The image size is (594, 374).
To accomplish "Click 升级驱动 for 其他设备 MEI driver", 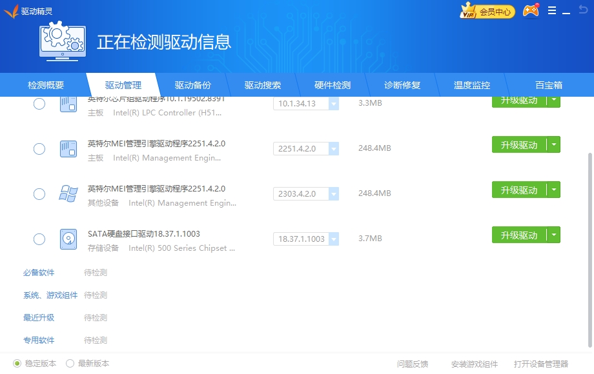I will click(x=519, y=190).
